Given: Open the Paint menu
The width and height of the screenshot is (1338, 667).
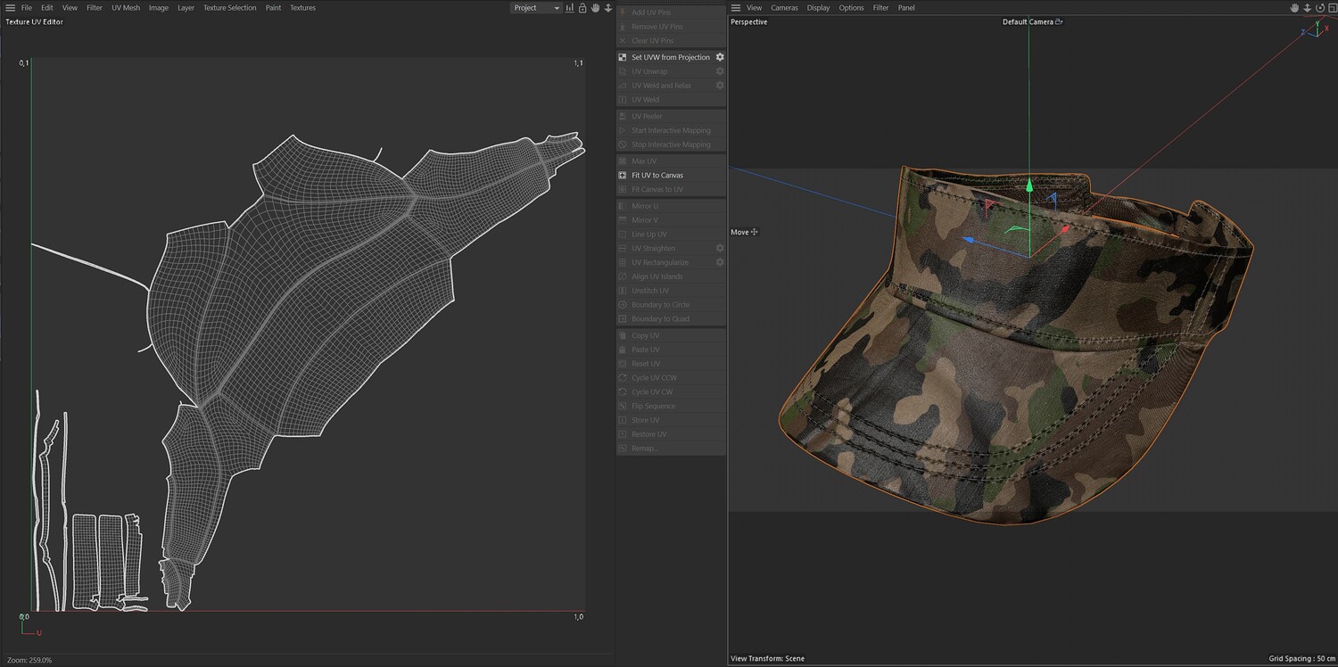Looking at the screenshot, I should 273,8.
